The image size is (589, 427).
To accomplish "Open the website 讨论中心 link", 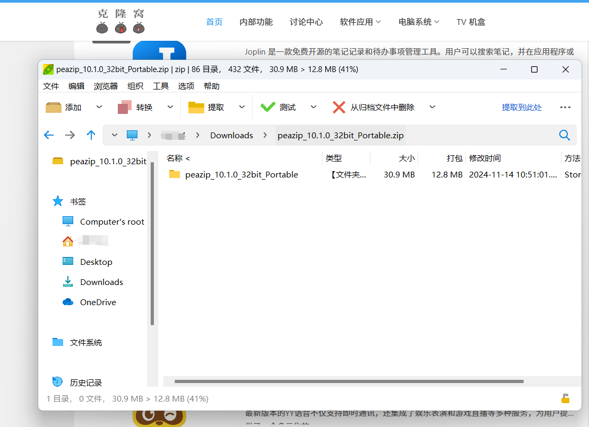I will (x=306, y=22).
